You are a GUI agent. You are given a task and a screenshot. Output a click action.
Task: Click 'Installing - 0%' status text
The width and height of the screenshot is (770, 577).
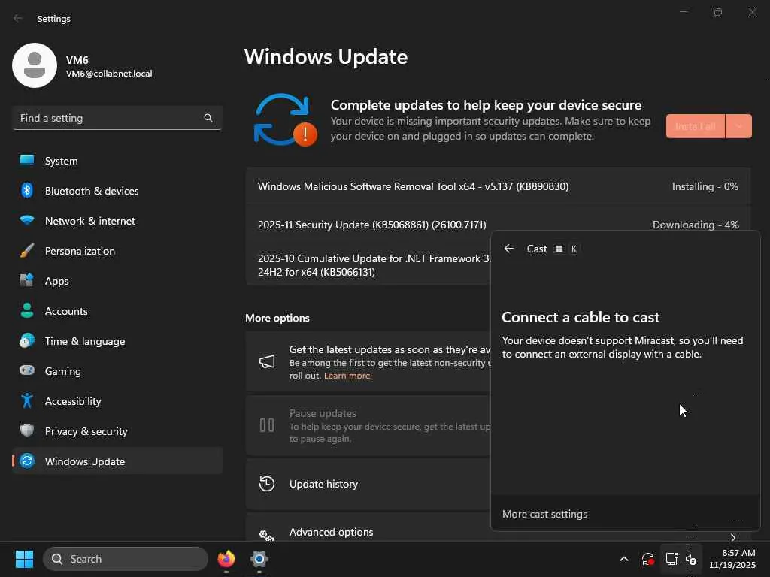tap(705, 186)
